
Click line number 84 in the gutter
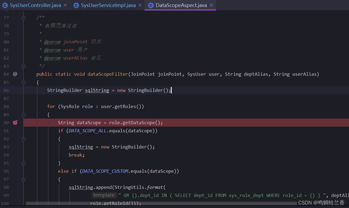point(6,74)
